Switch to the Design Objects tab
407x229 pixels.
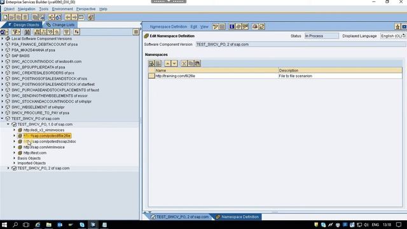(24, 25)
